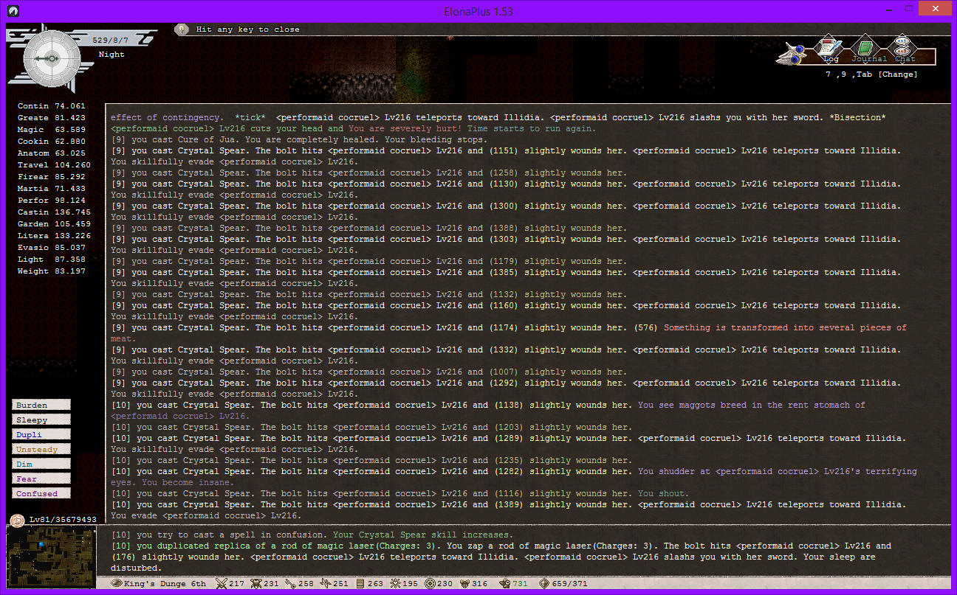This screenshot has width=957, height=595.
Task: Click 'Your Crystal Spear skill increases.' message
Action: [x=423, y=535]
